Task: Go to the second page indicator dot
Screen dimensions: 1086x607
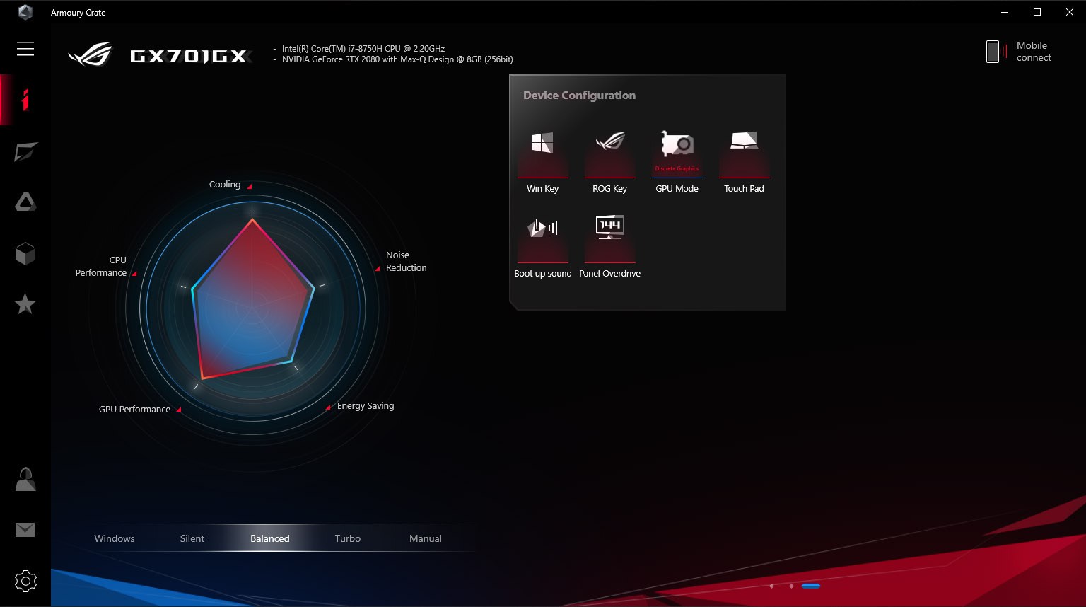Action: click(x=791, y=586)
